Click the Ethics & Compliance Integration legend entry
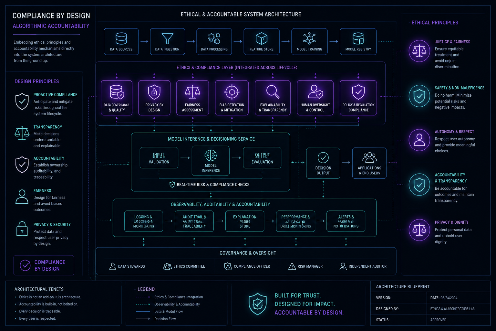496x331 pixels. click(x=169, y=297)
